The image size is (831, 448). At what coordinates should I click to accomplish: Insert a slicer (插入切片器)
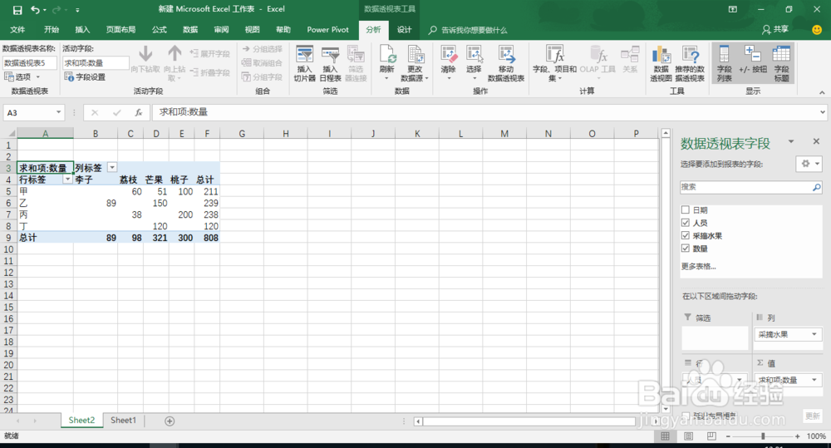coord(304,64)
